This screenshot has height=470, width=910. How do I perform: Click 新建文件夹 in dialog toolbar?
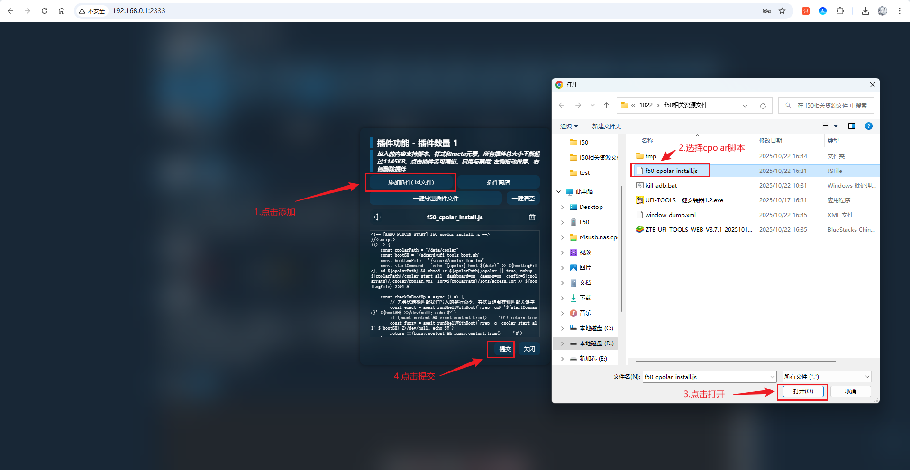606,126
